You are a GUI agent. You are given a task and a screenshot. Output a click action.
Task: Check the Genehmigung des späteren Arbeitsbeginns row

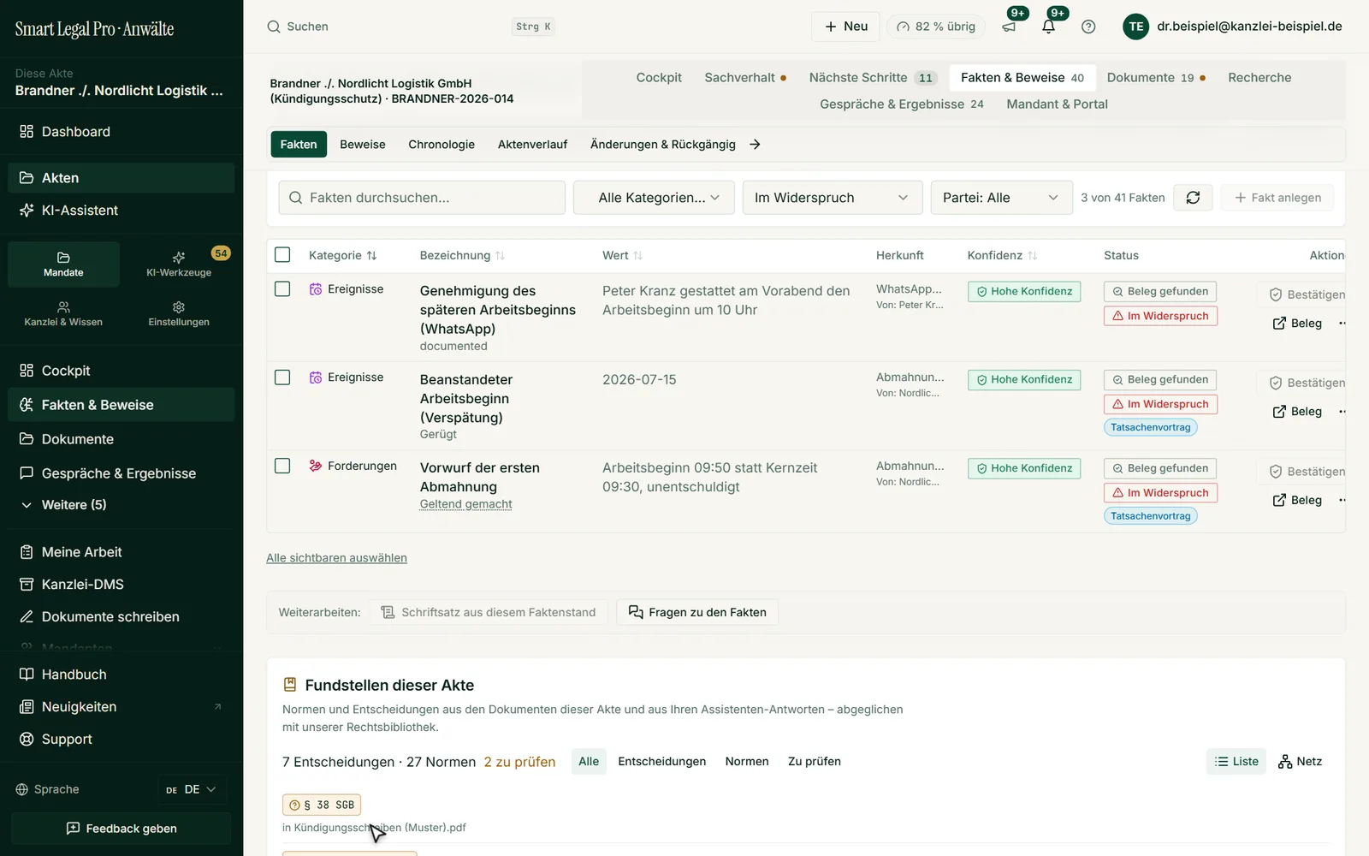tap(282, 289)
